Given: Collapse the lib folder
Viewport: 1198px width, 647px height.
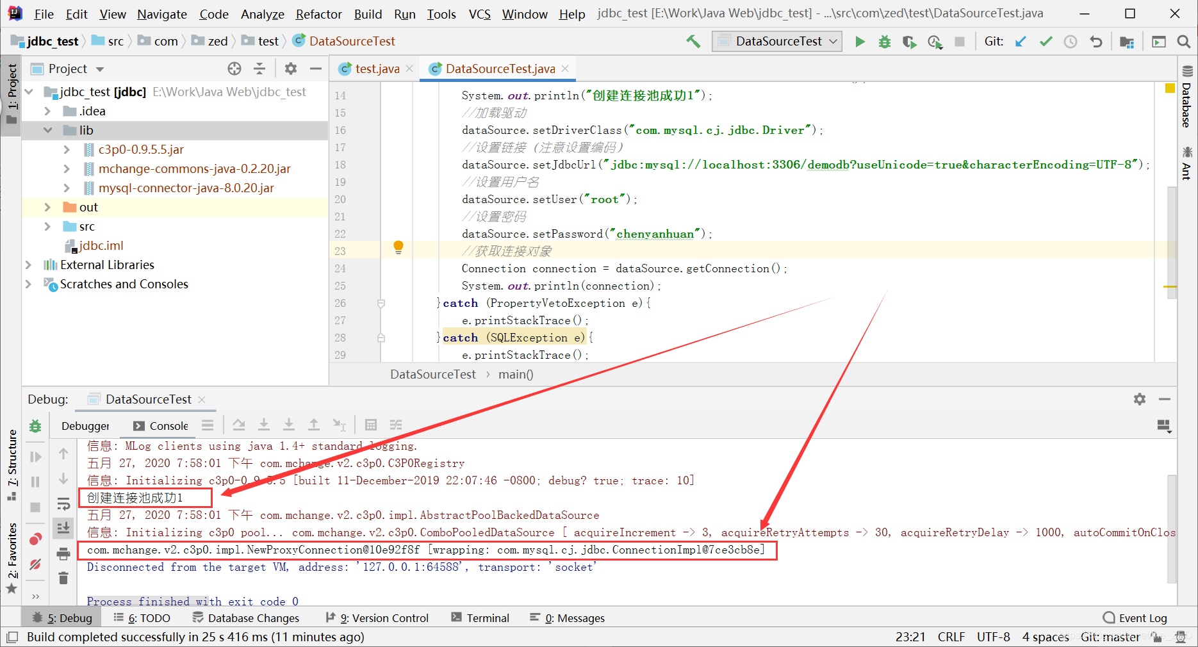Looking at the screenshot, I should tap(48, 131).
